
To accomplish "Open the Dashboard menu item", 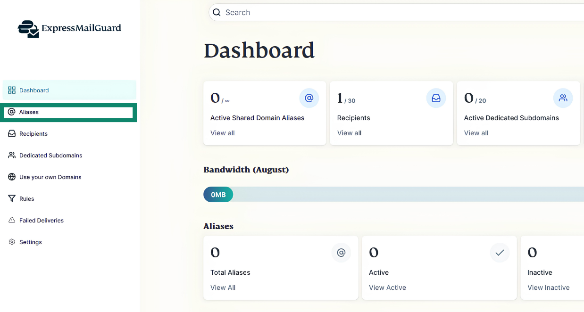I will (69, 90).
